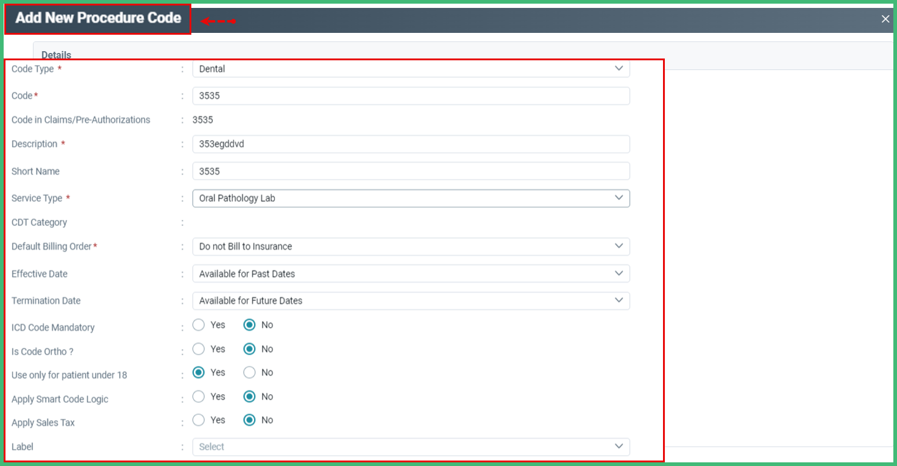Screen dimensions: 897x466
Task: Click the Effective Date dropdown chevron
Action: click(x=620, y=273)
